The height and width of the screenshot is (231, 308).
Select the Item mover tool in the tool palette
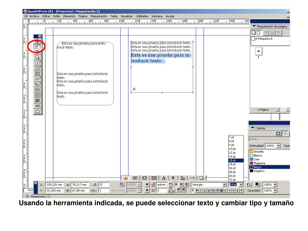[x=37, y=41]
